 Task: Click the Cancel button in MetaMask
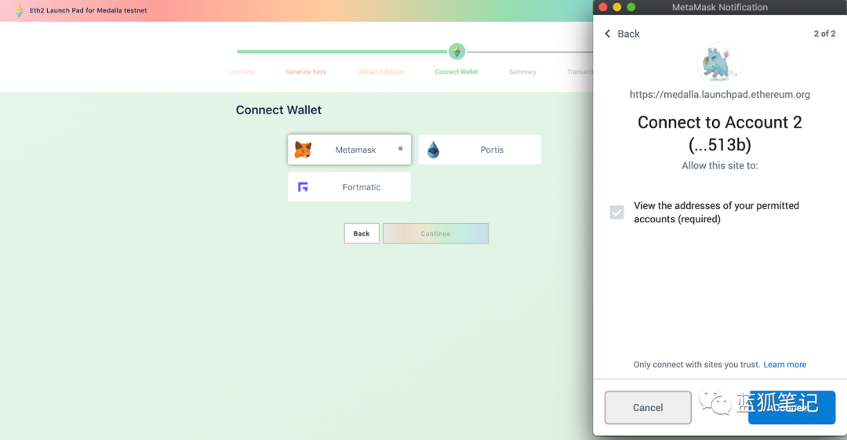tap(648, 408)
